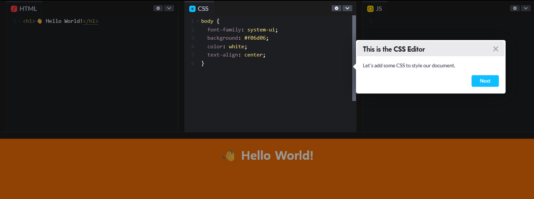Collapse the body rule fold arrow in CSS
Viewport: 534px width, 199px height.
(x=198, y=21)
